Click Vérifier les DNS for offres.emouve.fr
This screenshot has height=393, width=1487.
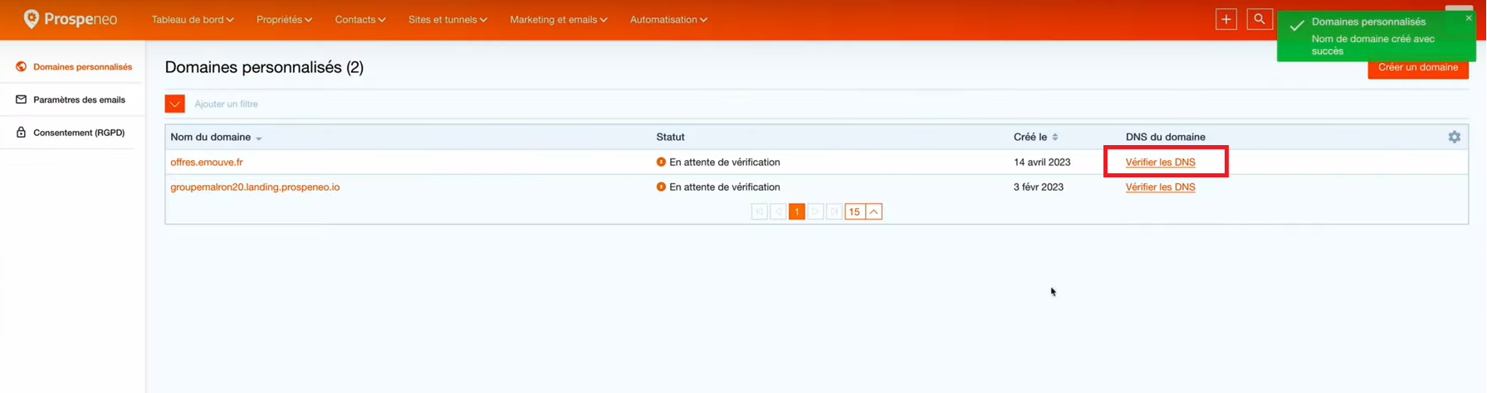tap(1160, 162)
